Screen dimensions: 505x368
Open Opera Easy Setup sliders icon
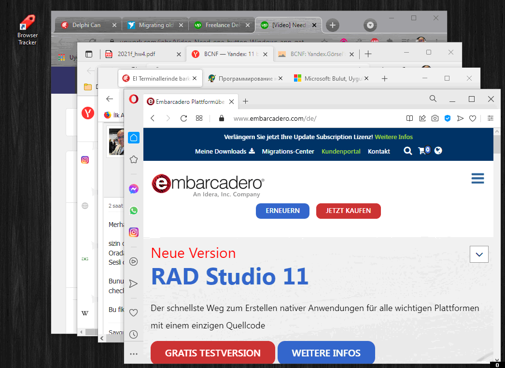tap(490, 118)
